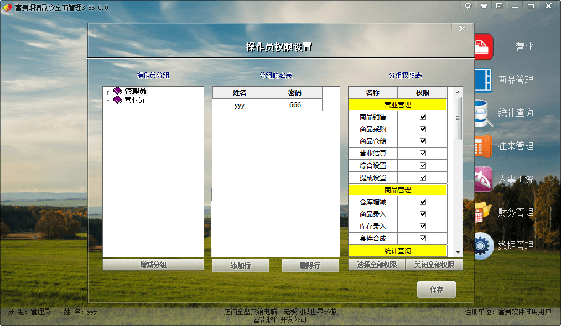The image size is (561, 326).
Task: Open the 数据管理 gear icon
Action: pos(483,245)
